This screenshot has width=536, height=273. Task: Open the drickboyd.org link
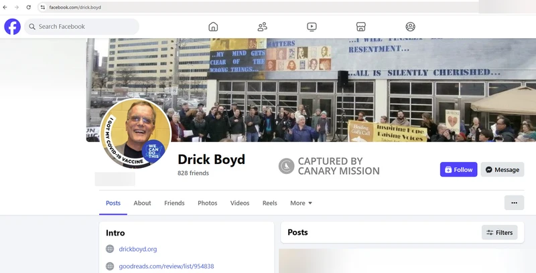[138, 249]
